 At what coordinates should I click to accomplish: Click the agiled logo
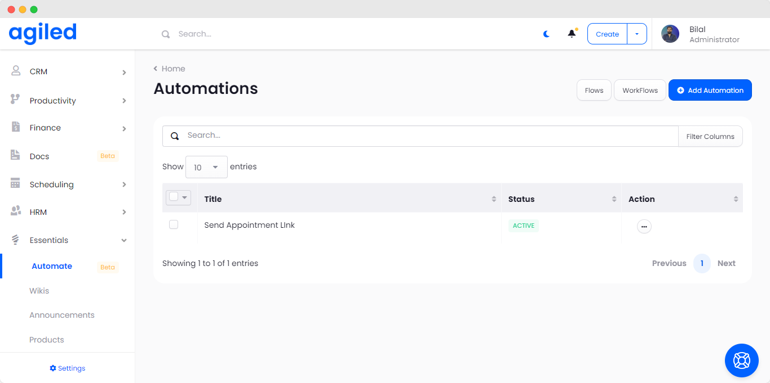(43, 33)
